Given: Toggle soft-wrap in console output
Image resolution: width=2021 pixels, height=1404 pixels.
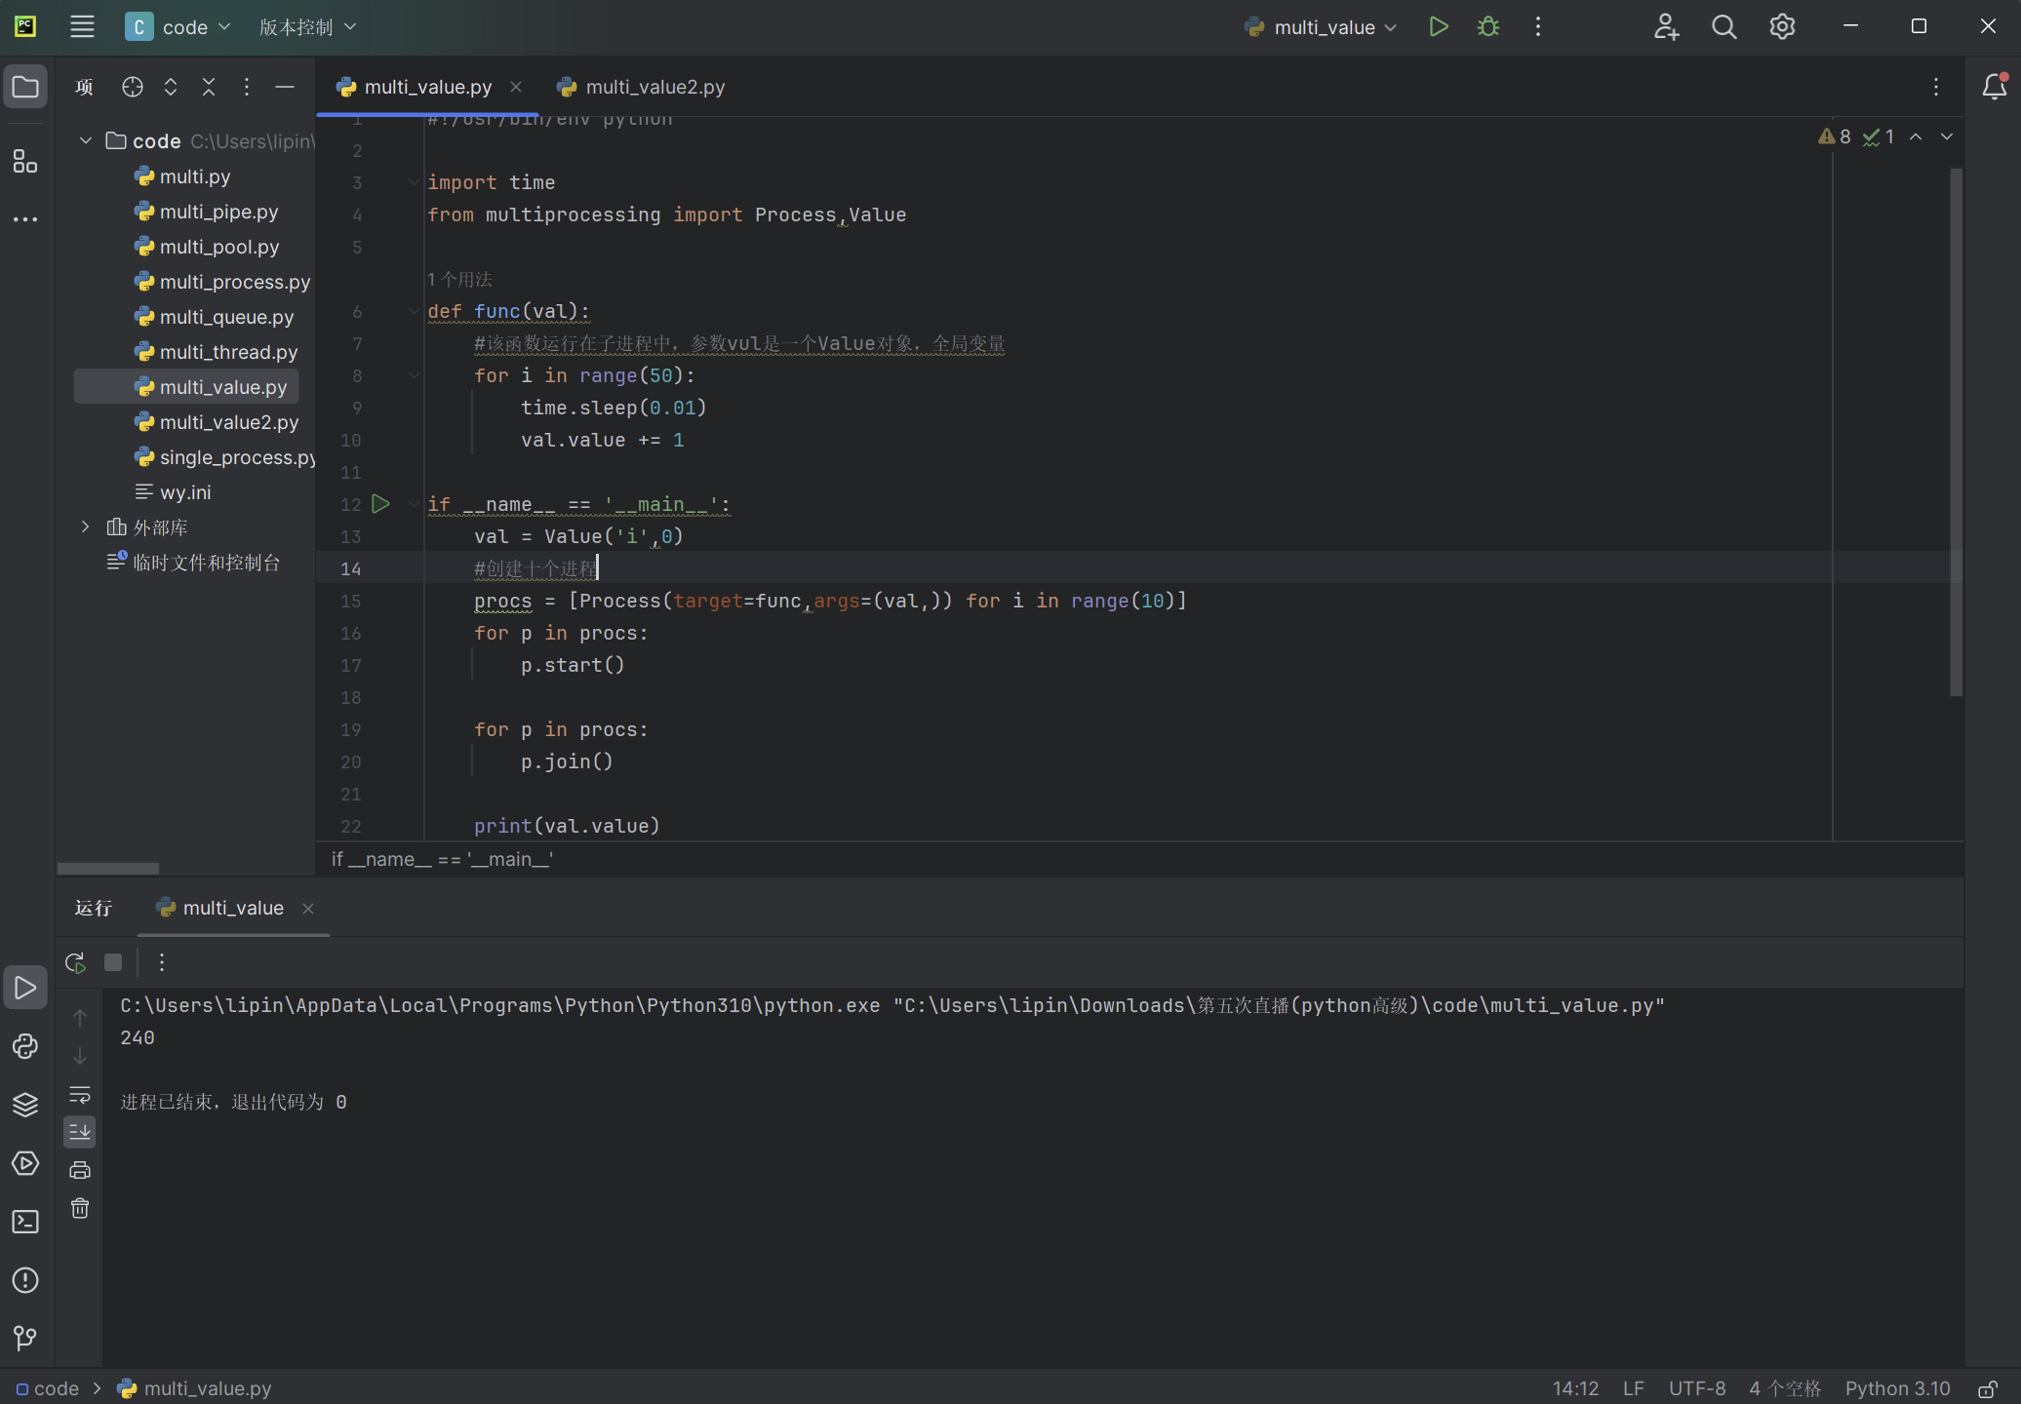Looking at the screenshot, I should tap(80, 1094).
